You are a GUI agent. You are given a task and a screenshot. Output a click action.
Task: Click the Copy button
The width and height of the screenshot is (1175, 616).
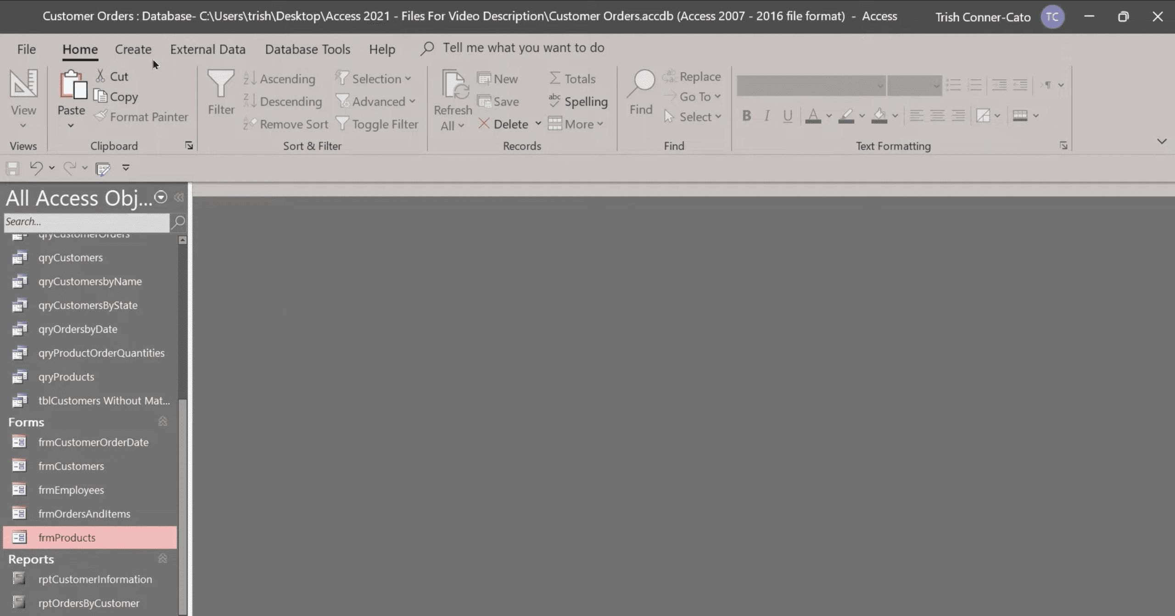(x=117, y=97)
